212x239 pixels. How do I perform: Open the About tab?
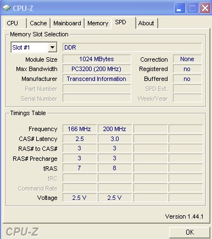[x=146, y=23]
